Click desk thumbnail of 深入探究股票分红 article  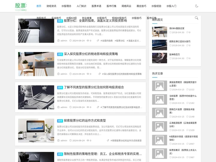click(36, 64)
